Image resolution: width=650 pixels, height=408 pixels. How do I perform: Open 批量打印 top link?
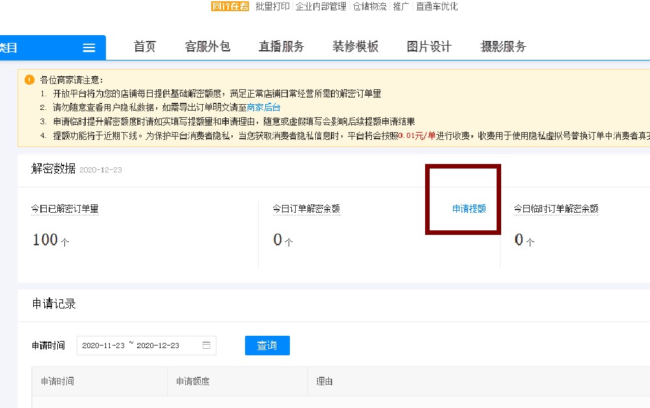[272, 7]
